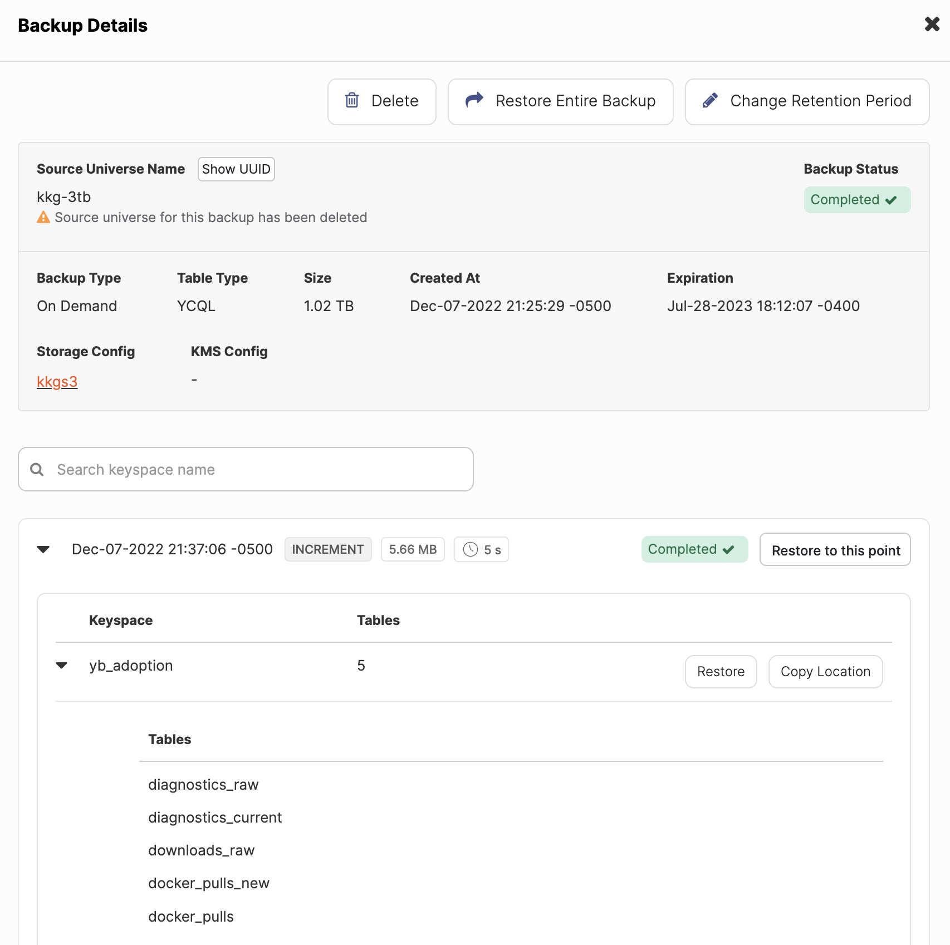Image resolution: width=950 pixels, height=945 pixels.
Task: Click the trash can Delete icon
Action: [352, 100]
